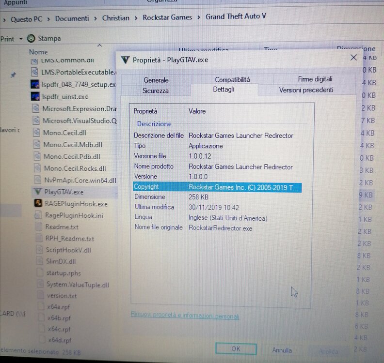This screenshot has width=384, height=363.
Task: Click Rimuovi proprietà e informazioni personali link
Action: point(185,315)
